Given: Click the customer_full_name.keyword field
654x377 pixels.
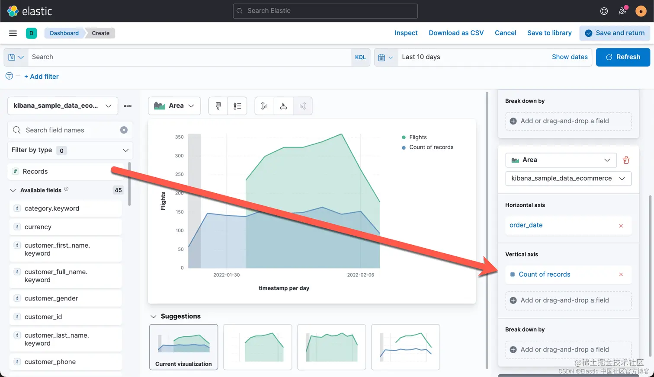Looking at the screenshot, I should coord(65,276).
